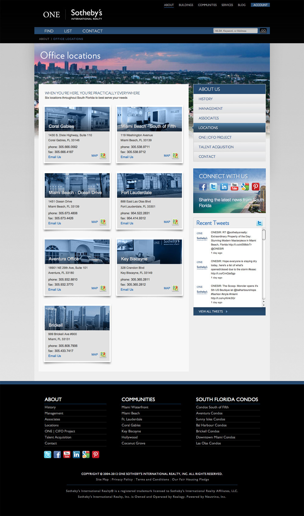
Task: Select LIST in the blue navigation bar
Action: 68,31
